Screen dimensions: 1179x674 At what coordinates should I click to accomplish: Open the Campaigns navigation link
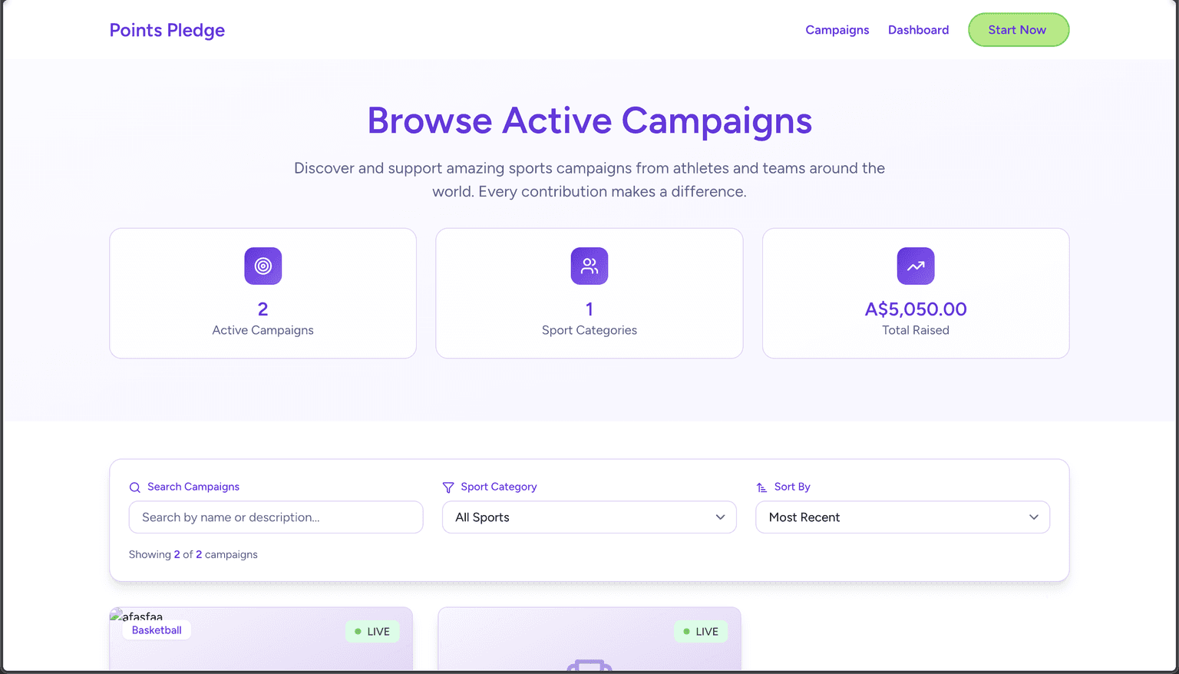(837, 30)
